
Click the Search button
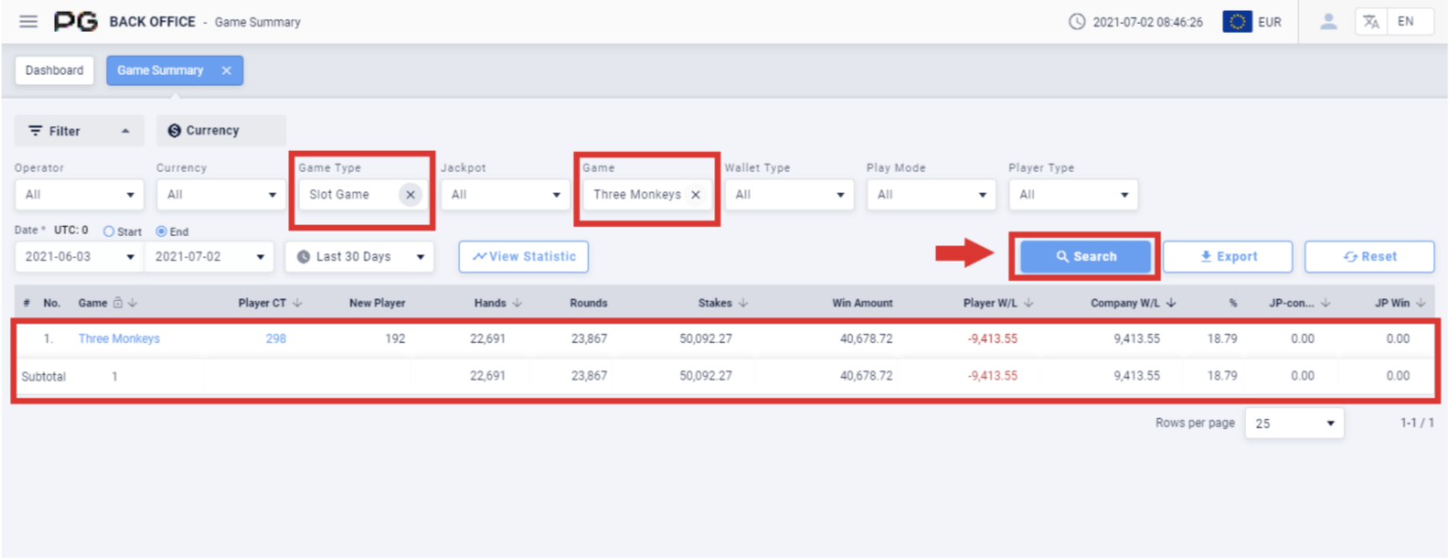(x=1085, y=257)
